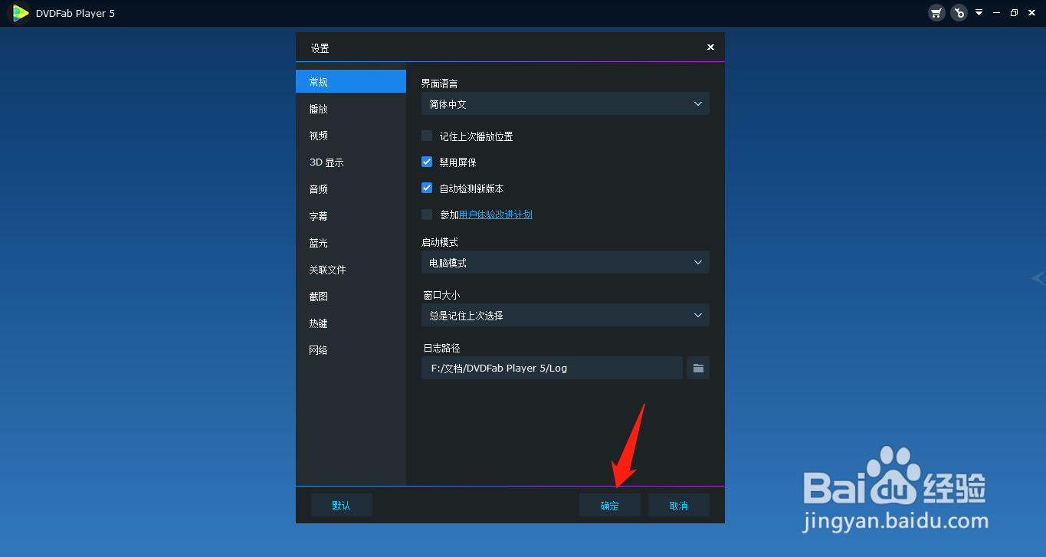Open the 用户体验改进计划 link
The image size is (1046, 557).
pos(496,215)
